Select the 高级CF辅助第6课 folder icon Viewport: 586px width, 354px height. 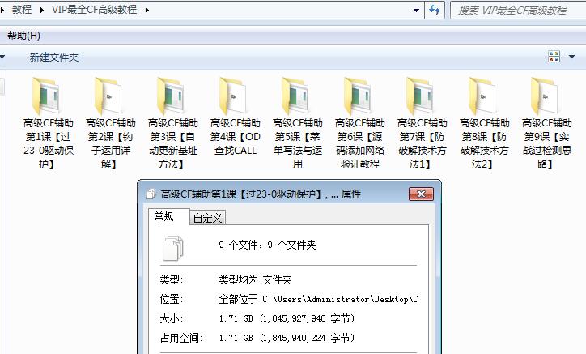(358, 96)
